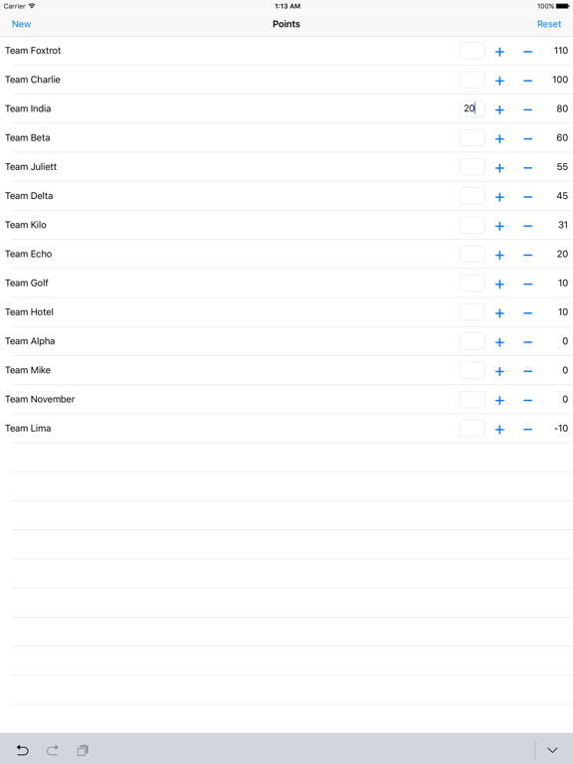Click the Team India field containing 20

point(473,108)
